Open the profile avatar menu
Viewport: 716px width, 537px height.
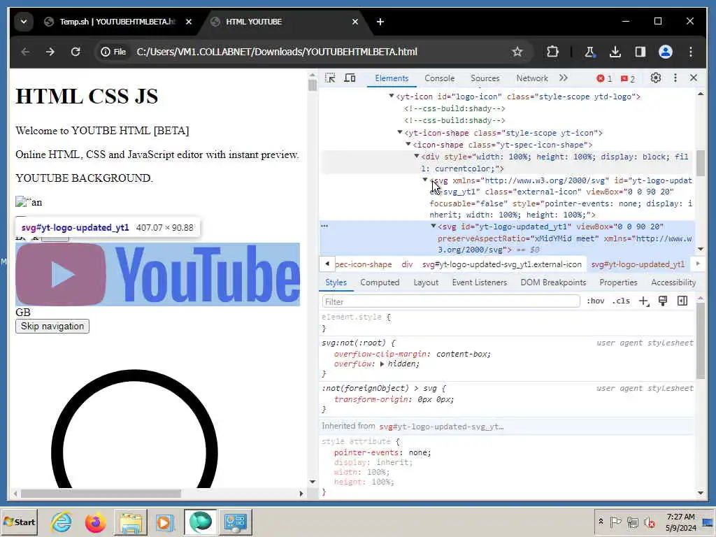666,52
